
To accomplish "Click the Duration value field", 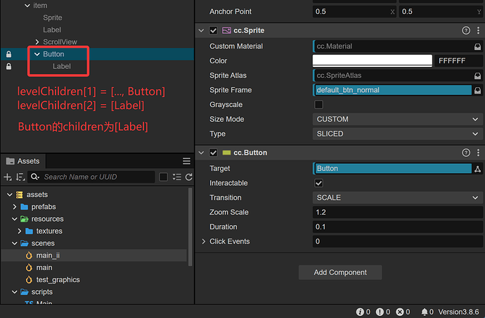I will tap(397, 227).
